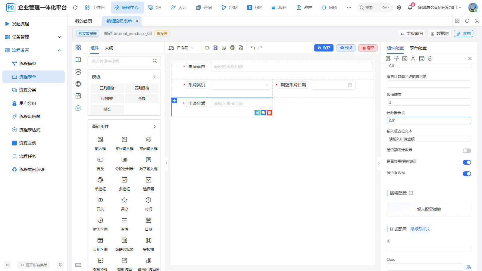This screenshot has width=482, height=271.
Task: Toggle 是否有边框 switch
Action: coord(467,174)
